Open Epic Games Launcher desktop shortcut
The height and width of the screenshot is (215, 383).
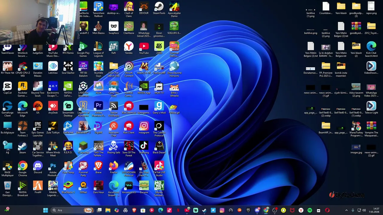(x=38, y=129)
